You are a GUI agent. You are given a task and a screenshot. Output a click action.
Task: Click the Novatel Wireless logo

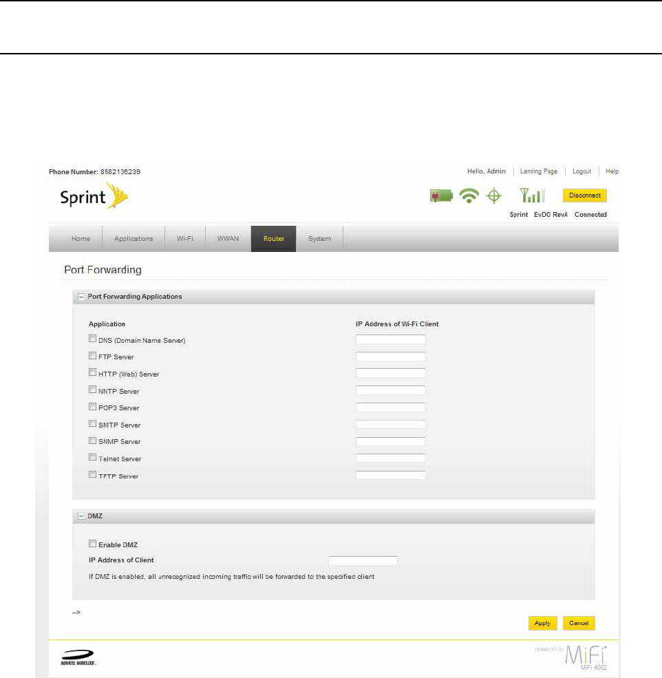(x=78, y=657)
